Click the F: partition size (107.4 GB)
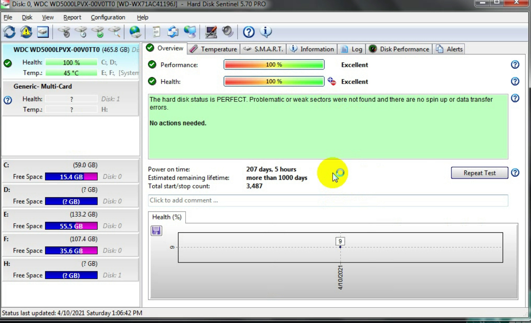 click(x=84, y=239)
